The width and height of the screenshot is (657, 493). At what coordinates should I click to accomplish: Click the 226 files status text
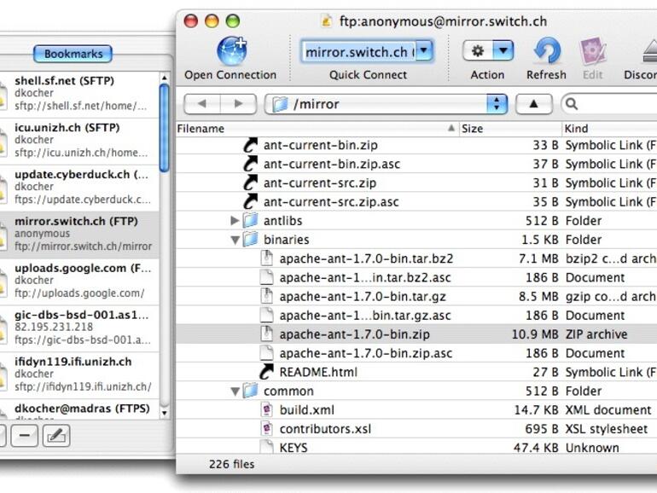(232, 464)
